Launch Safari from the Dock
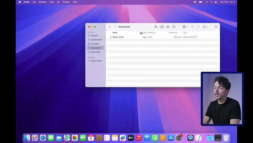253x143 pixels. pos(43,138)
